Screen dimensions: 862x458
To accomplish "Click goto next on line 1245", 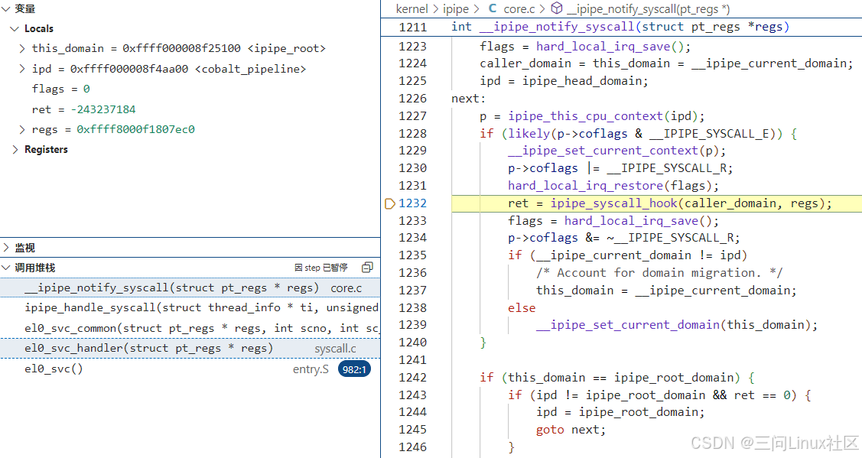I will pyautogui.click(x=571, y=430).
